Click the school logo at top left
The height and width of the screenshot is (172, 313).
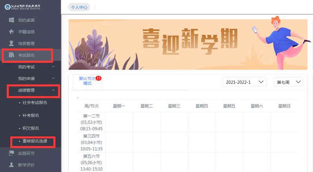click(29, 7)
